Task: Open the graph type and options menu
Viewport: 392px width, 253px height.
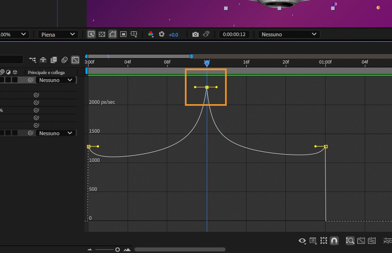Action: point(313,241)
